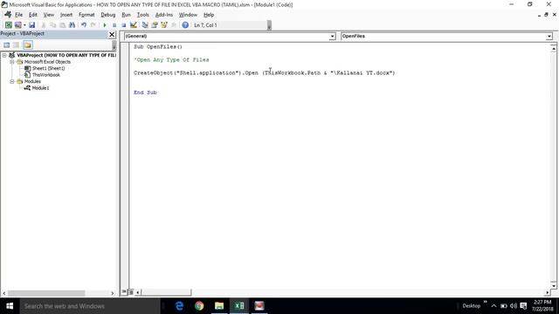Toggle Folders view in the Project panel
This screenshot has height=314, width=559.
28,44
